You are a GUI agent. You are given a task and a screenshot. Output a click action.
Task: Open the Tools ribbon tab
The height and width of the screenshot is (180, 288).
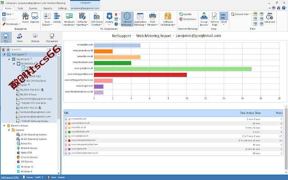20,8
